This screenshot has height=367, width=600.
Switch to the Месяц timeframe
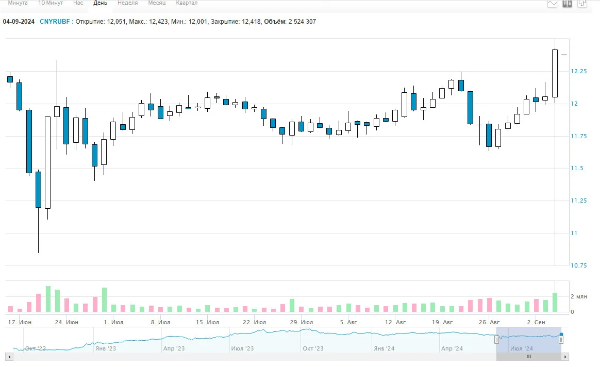pyautogui.click(x=157, y=3)
